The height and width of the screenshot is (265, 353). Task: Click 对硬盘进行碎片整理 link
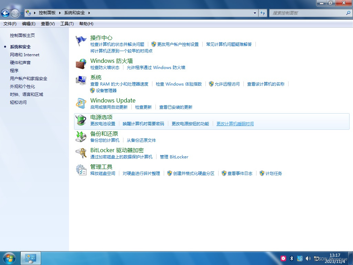coord(141,173)
